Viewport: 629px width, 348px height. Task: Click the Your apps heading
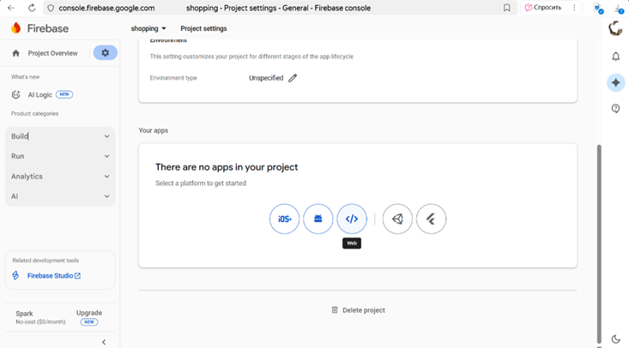tap(154, 130)
